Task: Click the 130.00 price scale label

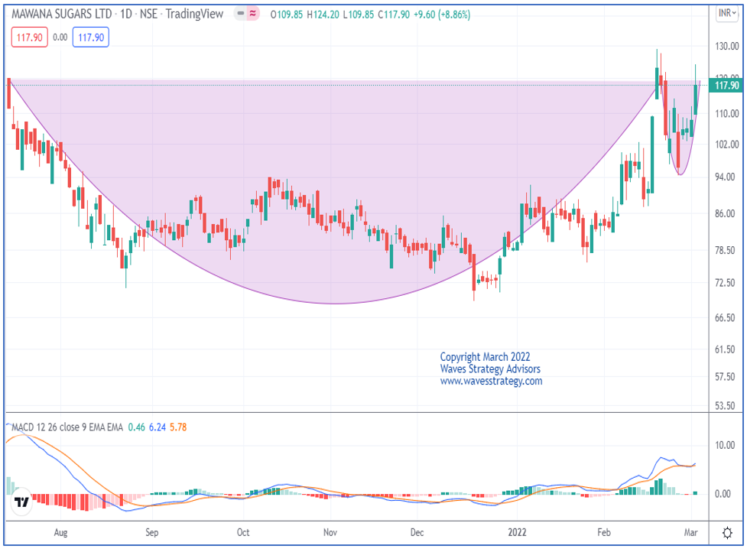Action: pyautogui.click(x=727, y=46)
